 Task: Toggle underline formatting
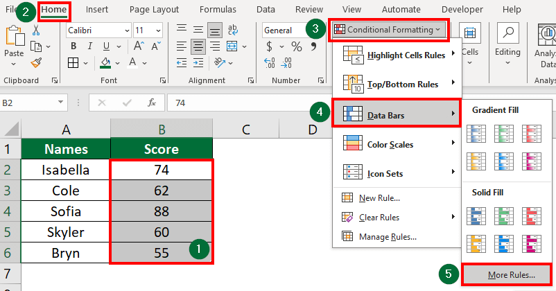[x=105, y=46]
